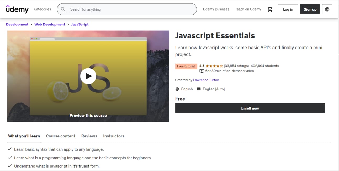This screenshot has width=339, height=171.
Task: Focus the Search for anything field
Action: click(x=127, y=9)
